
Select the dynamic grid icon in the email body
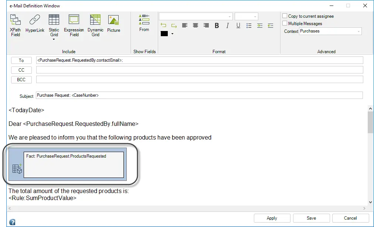click(17, 169)
